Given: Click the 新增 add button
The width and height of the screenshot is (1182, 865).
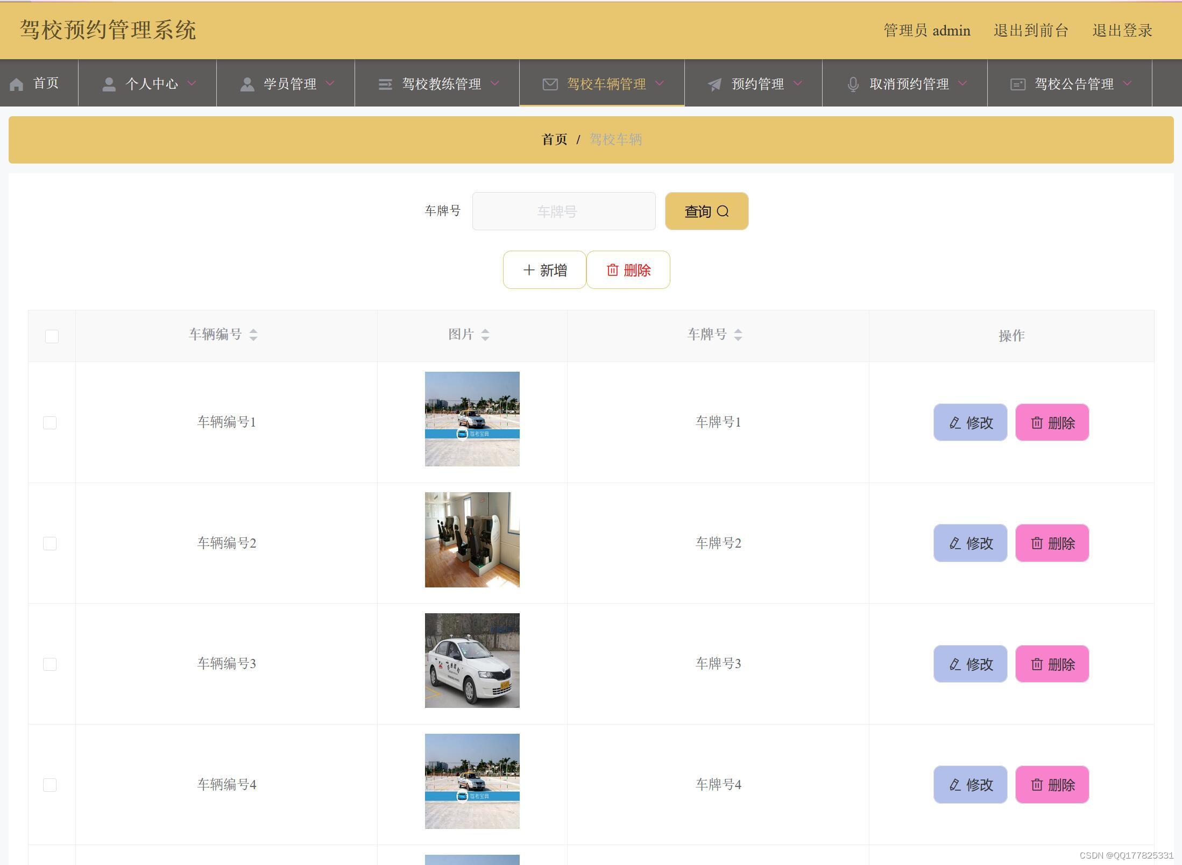Looking at the screenshot, I should 544,270.
